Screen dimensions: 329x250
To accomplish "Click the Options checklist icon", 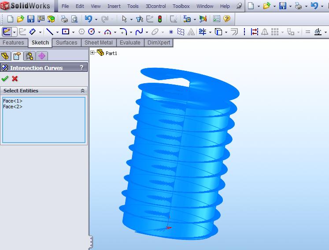I will click(x=216, y=19).
